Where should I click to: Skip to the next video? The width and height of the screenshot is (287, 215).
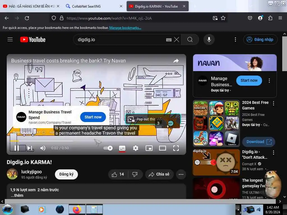30,148
